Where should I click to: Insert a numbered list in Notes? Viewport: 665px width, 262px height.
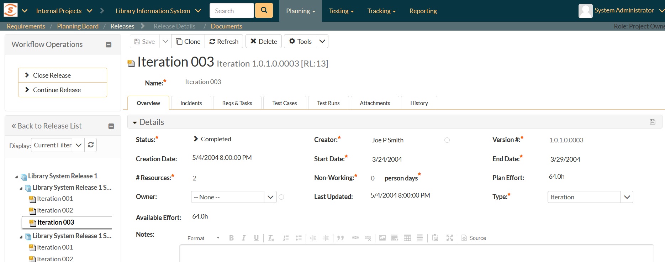(286, 238)
